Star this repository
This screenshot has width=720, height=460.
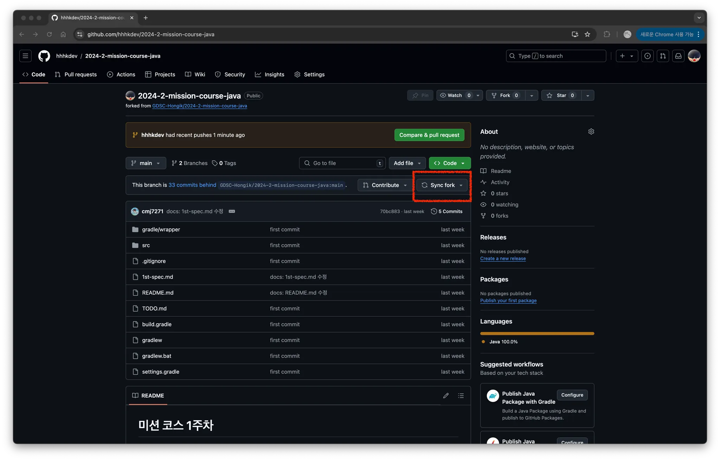(561, 95)
